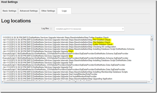Click the 'Upgrading Application' log line
Image resolution: width=157 pixels, height=93 pixels.
click(58, 79)
